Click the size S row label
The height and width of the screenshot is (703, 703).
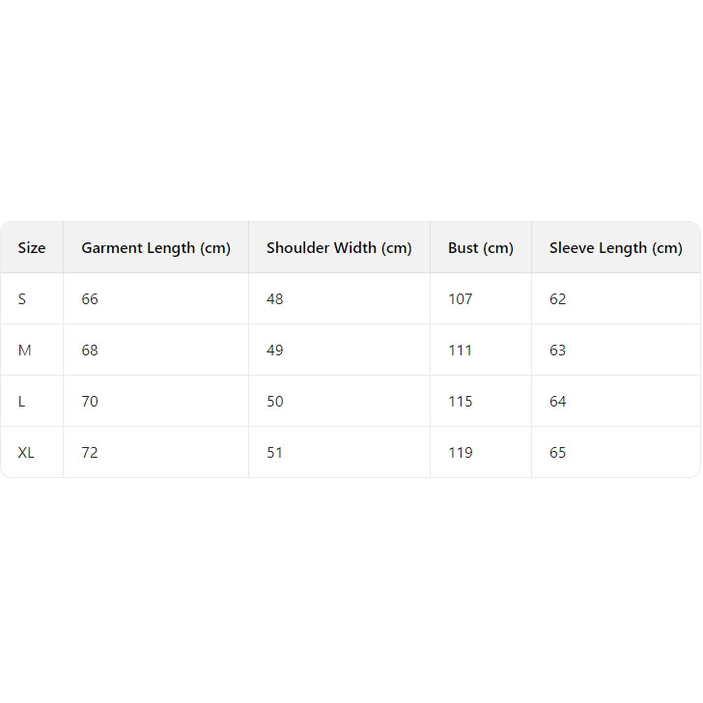click(22, 299)
